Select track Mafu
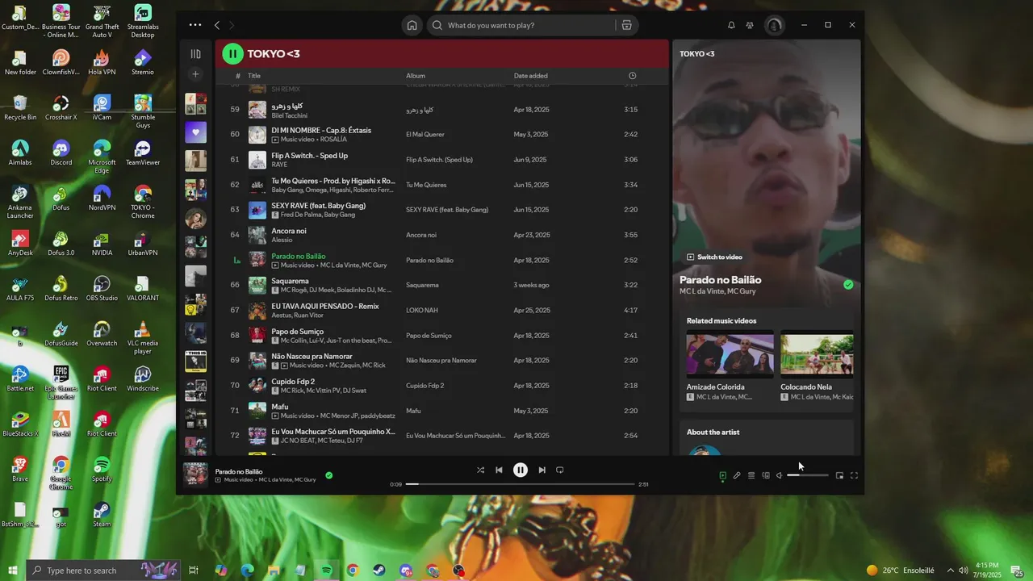 pyautogui.click(x=441, y=411)
